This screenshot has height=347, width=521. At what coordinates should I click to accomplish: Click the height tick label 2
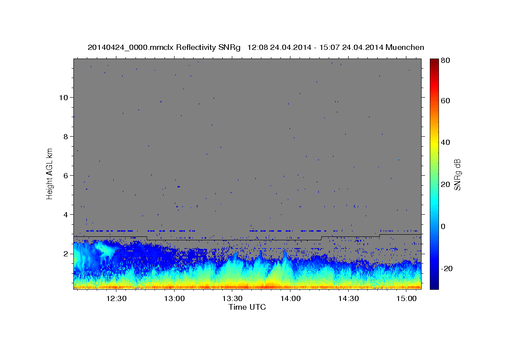point(66,253)
